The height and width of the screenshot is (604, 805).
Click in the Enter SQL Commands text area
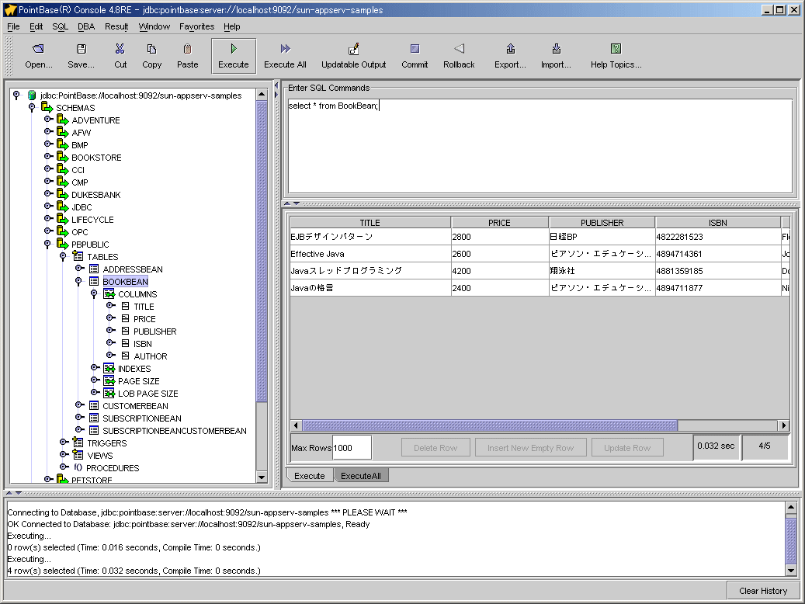click(540, 147)
